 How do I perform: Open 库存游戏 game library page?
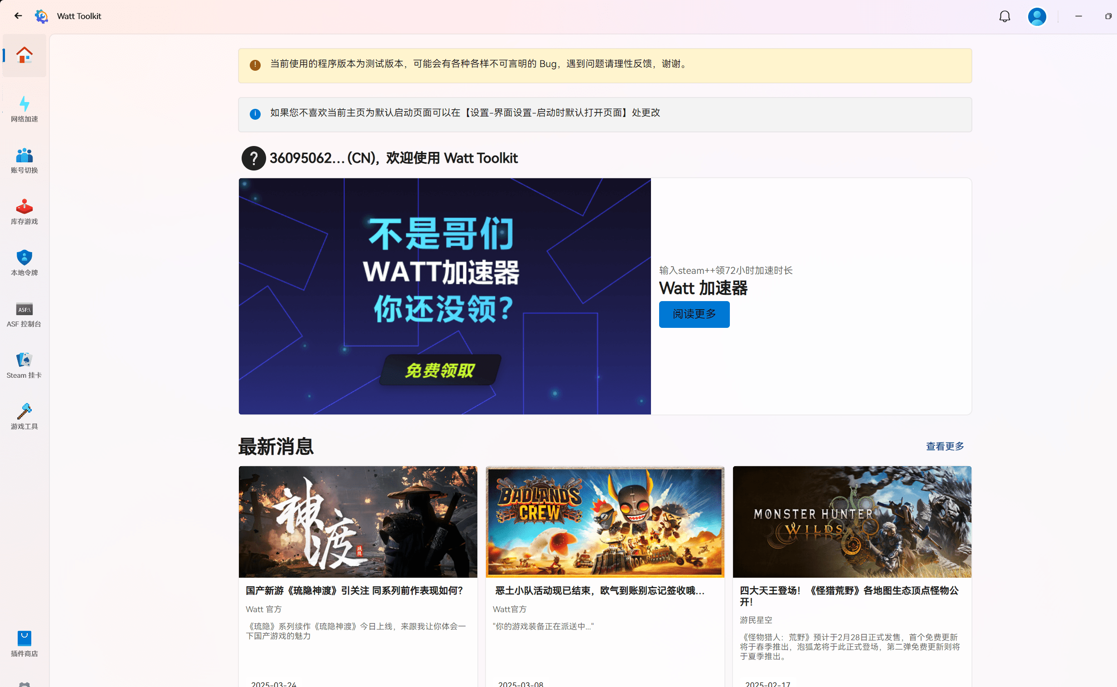[x=24, y=212]
